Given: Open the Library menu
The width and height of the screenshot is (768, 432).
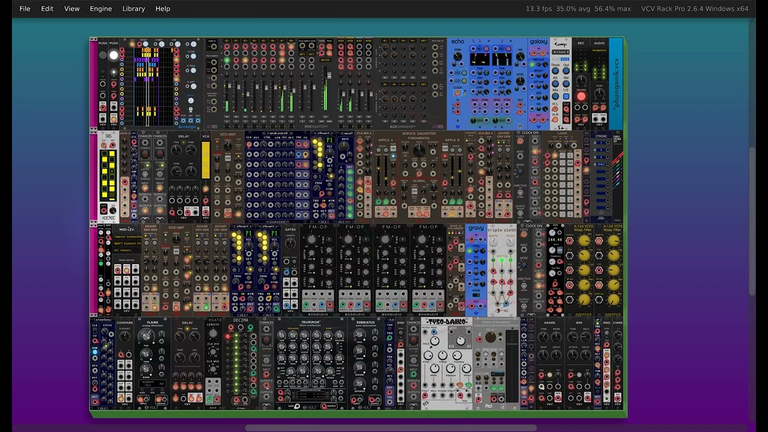Looking at the screenshot, I should click(x=133, y=8).
